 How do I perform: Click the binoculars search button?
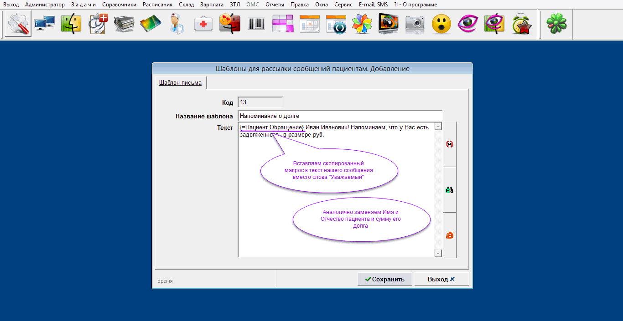coord(449,190)
